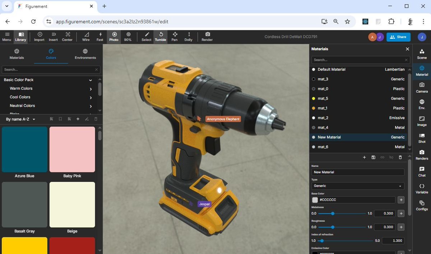This screenshot has width=431, height=254.
Task: Click the Render camera icon
Action: [x=207, y=37]
